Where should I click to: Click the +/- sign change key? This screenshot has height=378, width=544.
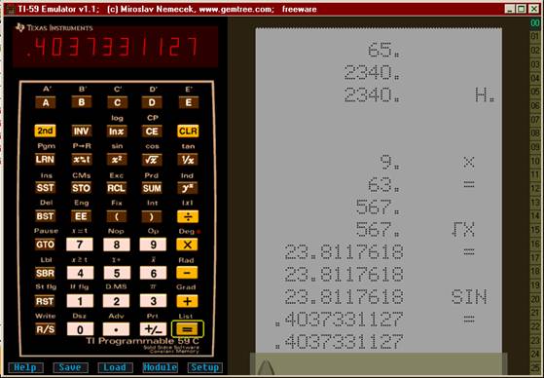(153, 329)
